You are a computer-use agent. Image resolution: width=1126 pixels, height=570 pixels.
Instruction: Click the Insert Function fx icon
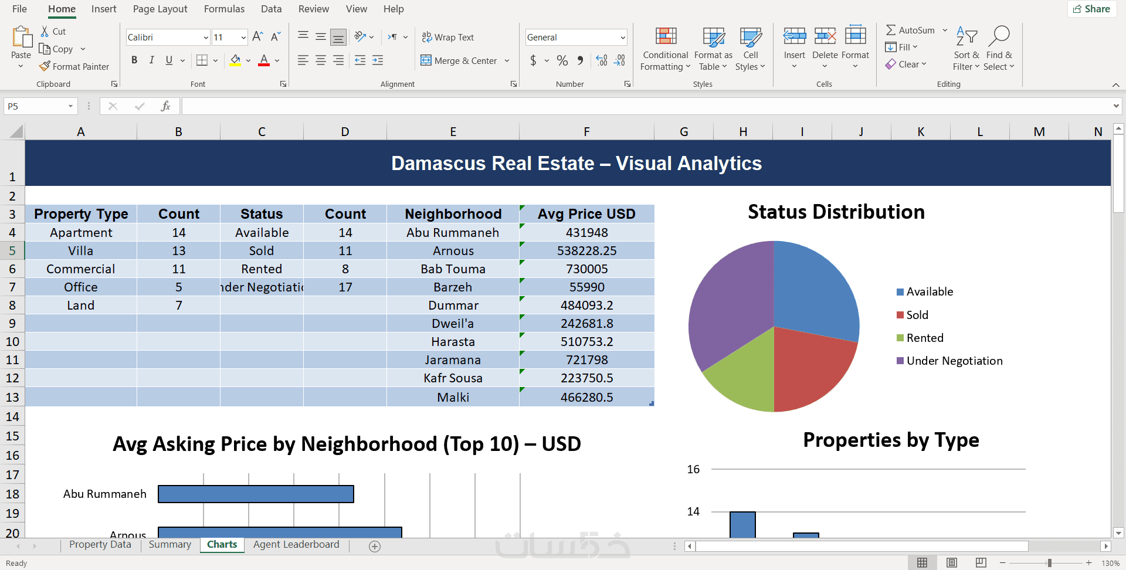(x=165, y=106)
